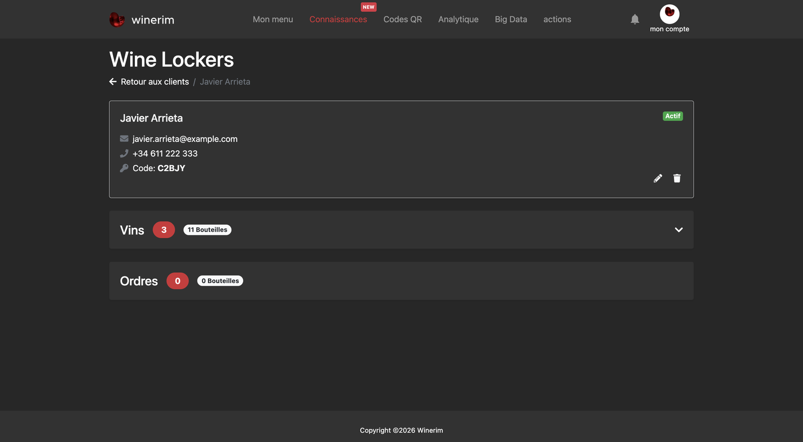803x442 pixels.
Task: Expand the Ordres panel
Action: [x=401, y=281]
